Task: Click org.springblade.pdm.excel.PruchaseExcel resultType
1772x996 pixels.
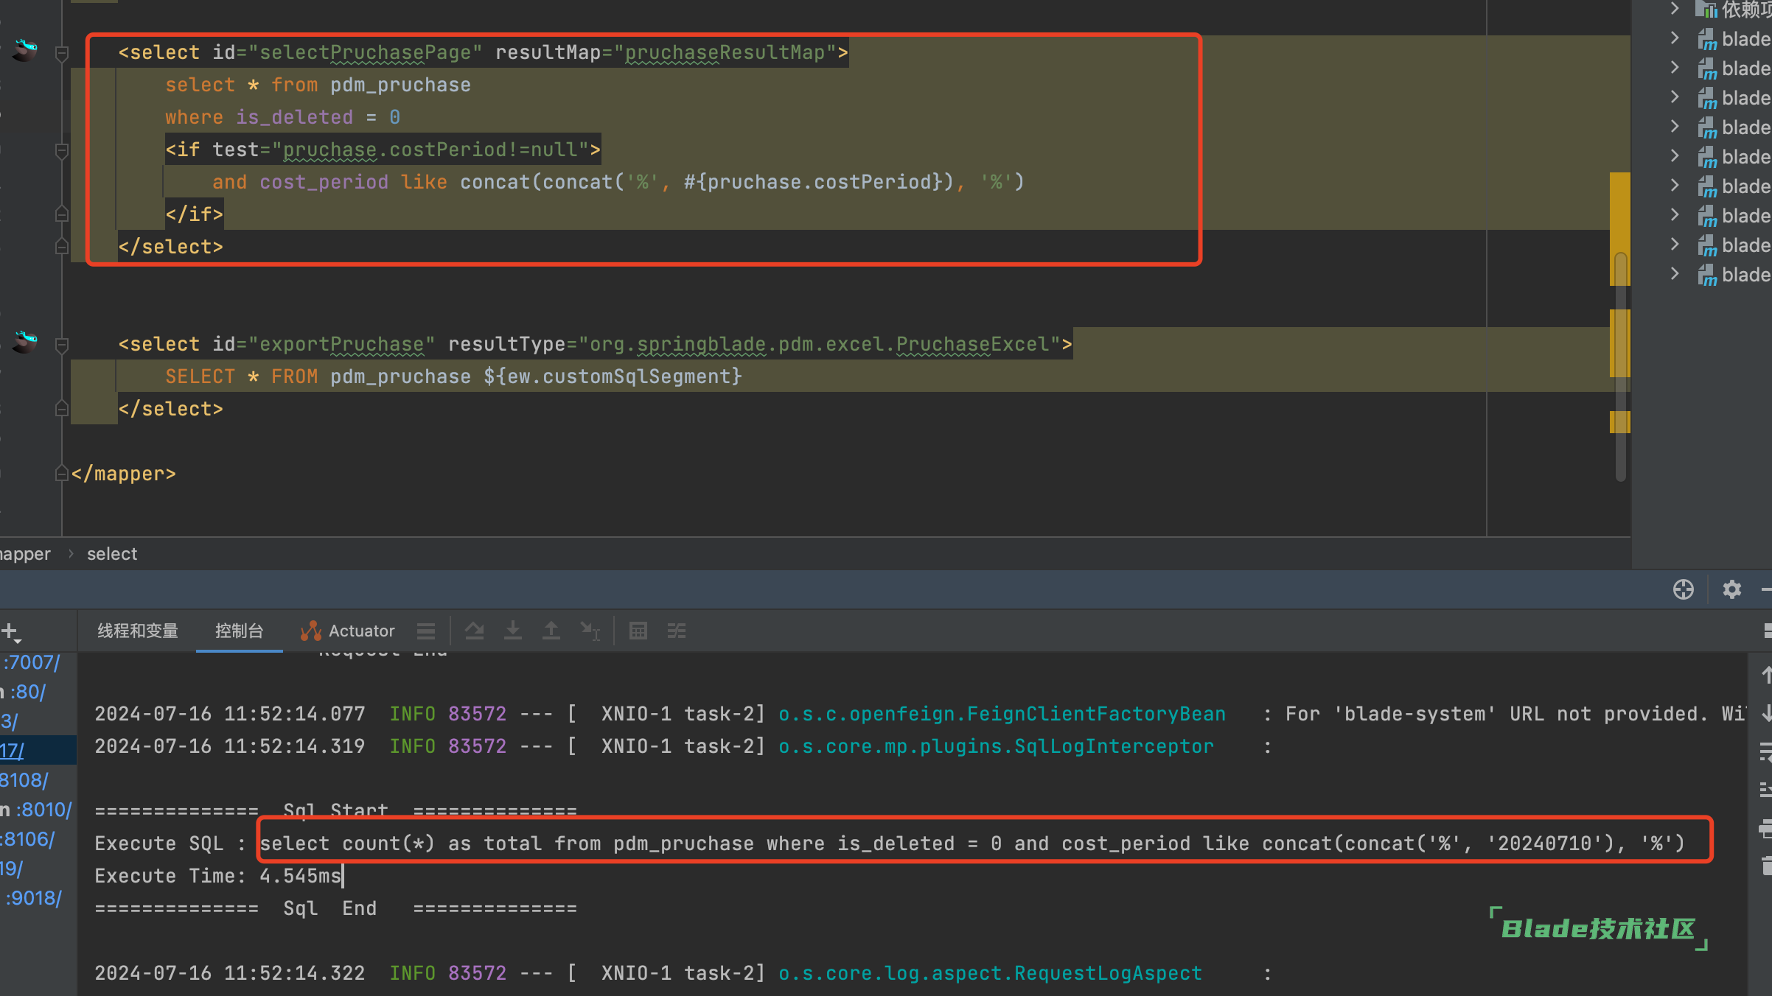Action: click(819, 345)
